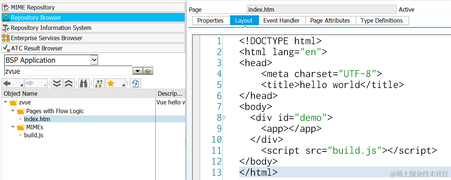The width and height of the screenshot is (451, 180).
Task: Click the Active status text
Action: 407,9
